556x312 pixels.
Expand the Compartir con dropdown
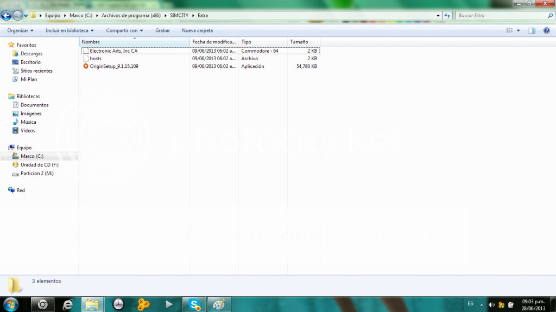pos(125,31)
